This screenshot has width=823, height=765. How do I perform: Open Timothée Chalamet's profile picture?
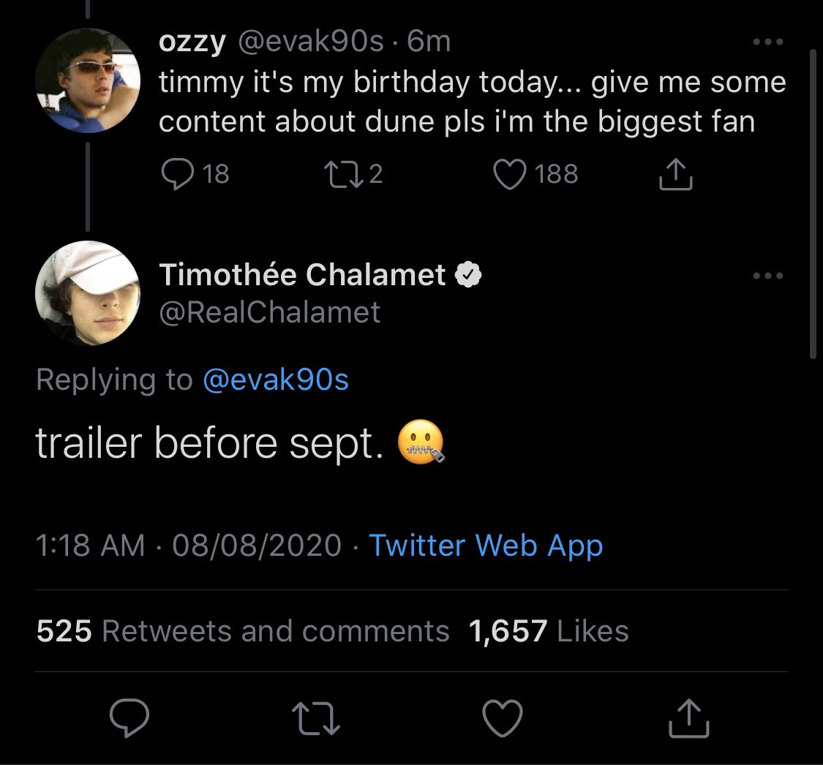coord(87,293)
